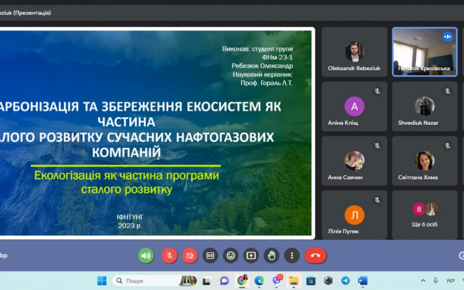Screen dimensions: 464x290
Task: Open the three-dot more options menu
Action: pyautogui.click(x=292, y=255)
